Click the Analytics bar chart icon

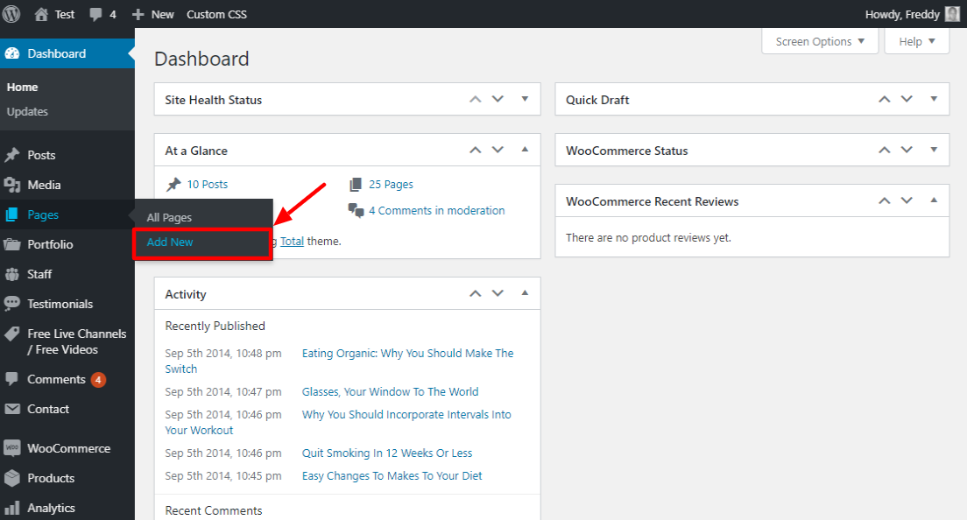tap(12, 508)
